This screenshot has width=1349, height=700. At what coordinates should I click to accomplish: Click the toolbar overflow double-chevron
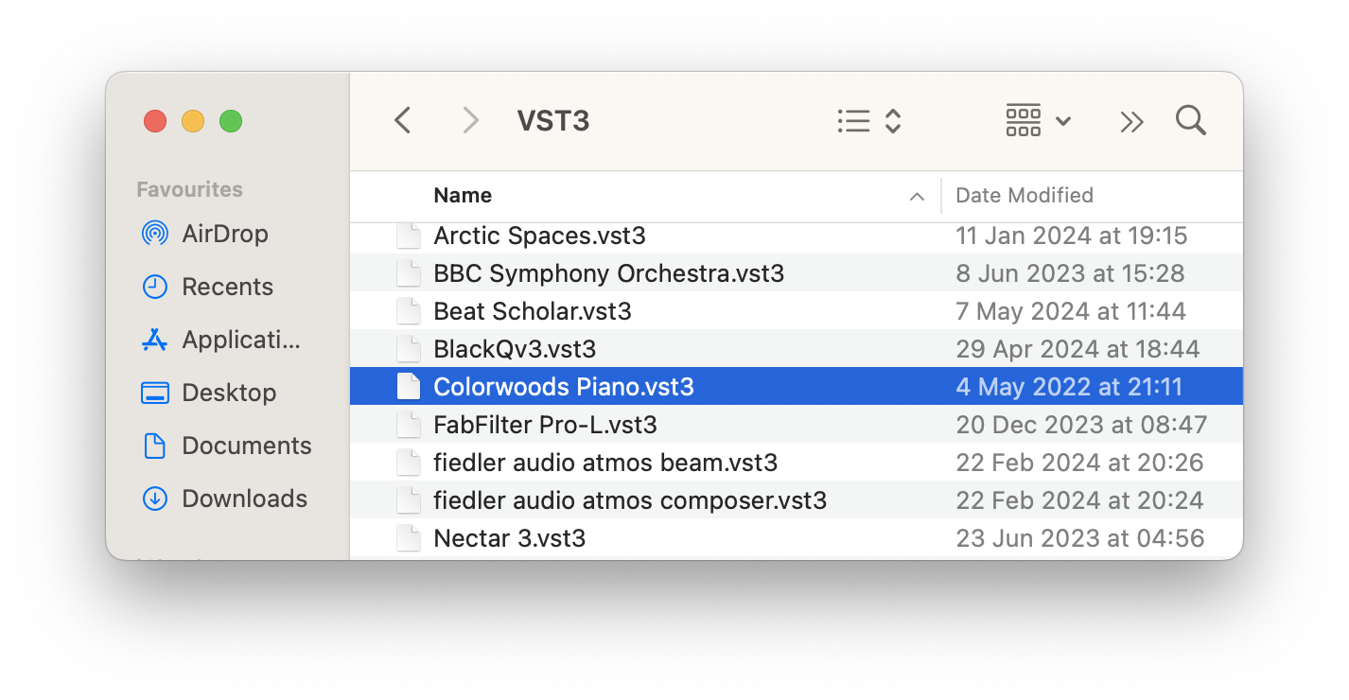pos(1131,121)
